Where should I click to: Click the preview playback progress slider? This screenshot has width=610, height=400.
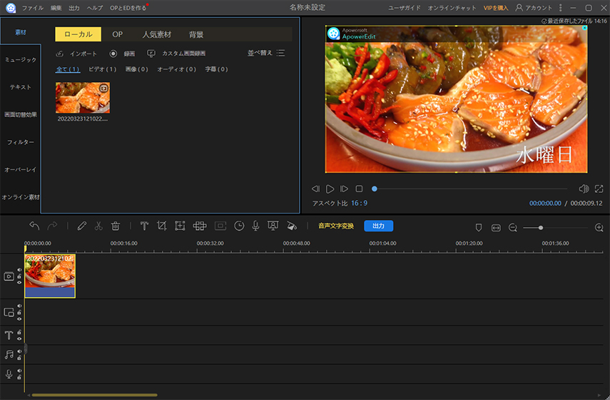pos(471,189)
